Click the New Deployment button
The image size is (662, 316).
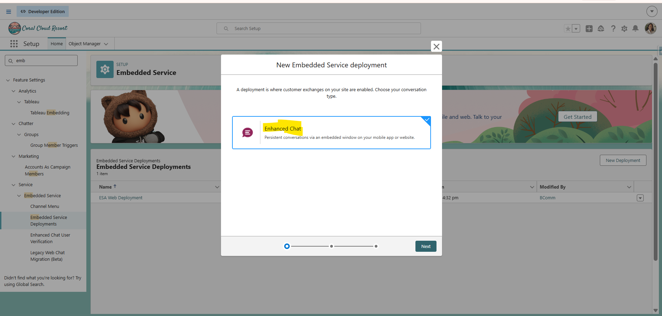click(x=623, y=160)
